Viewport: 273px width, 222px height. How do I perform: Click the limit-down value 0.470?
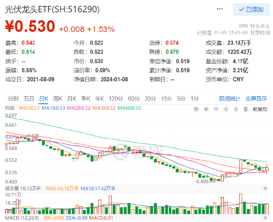[x=172, y=52]
